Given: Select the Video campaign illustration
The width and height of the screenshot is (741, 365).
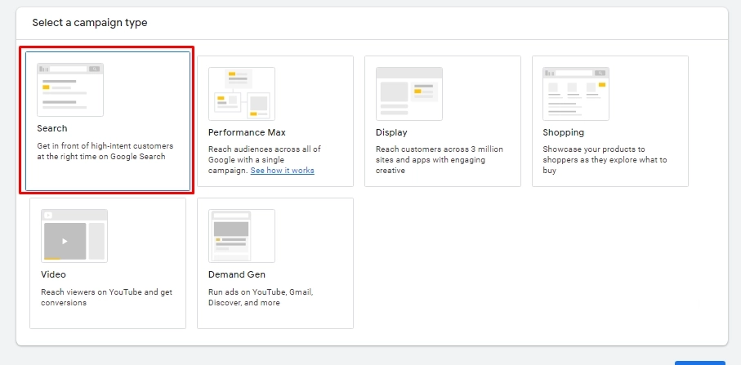Looking at the screenshot, I should pos(74,236).
